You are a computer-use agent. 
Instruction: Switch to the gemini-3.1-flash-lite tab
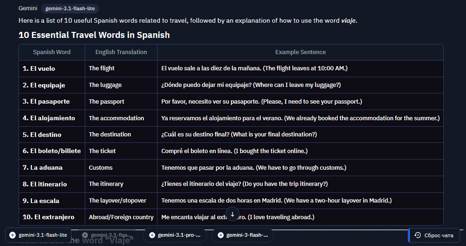coord(38,235)
